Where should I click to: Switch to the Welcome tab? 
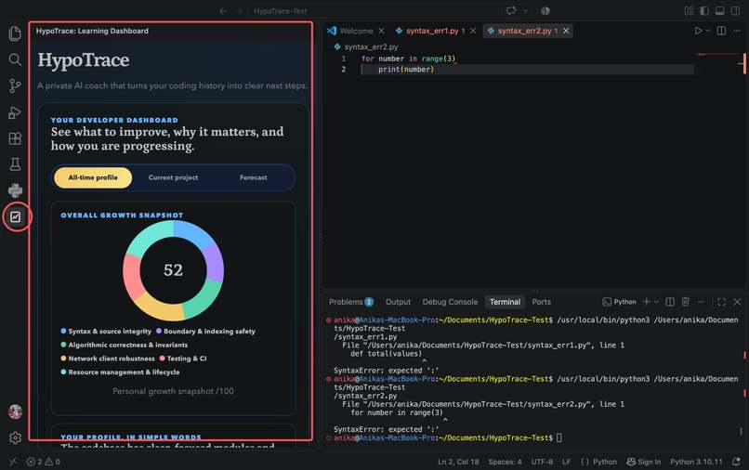[356, 31]
